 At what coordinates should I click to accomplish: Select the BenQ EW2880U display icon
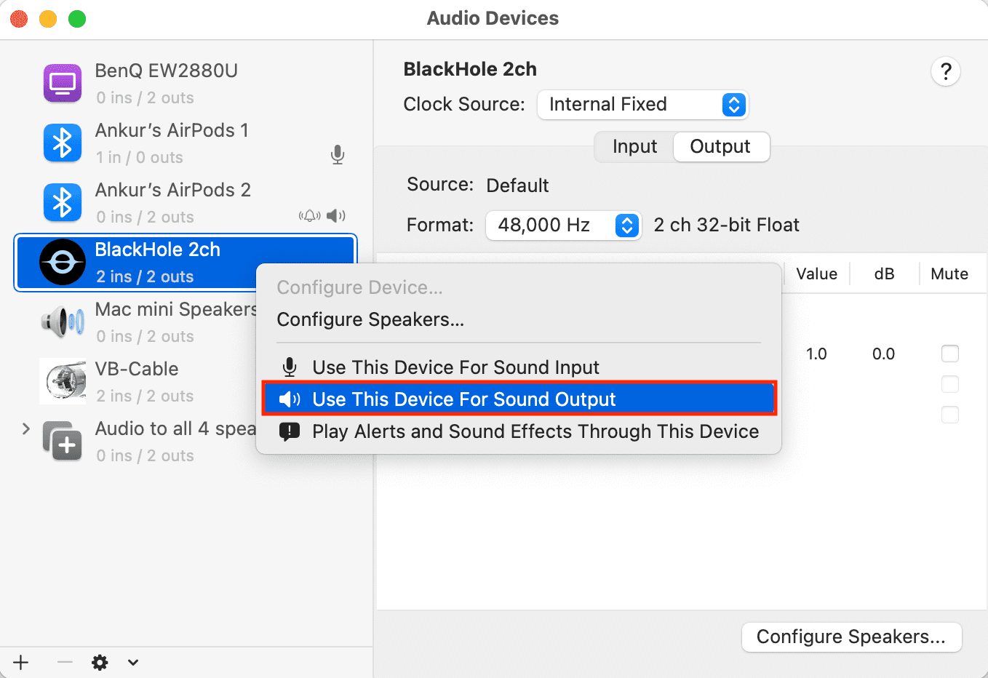pyautogui.click(x=63, y=84)
